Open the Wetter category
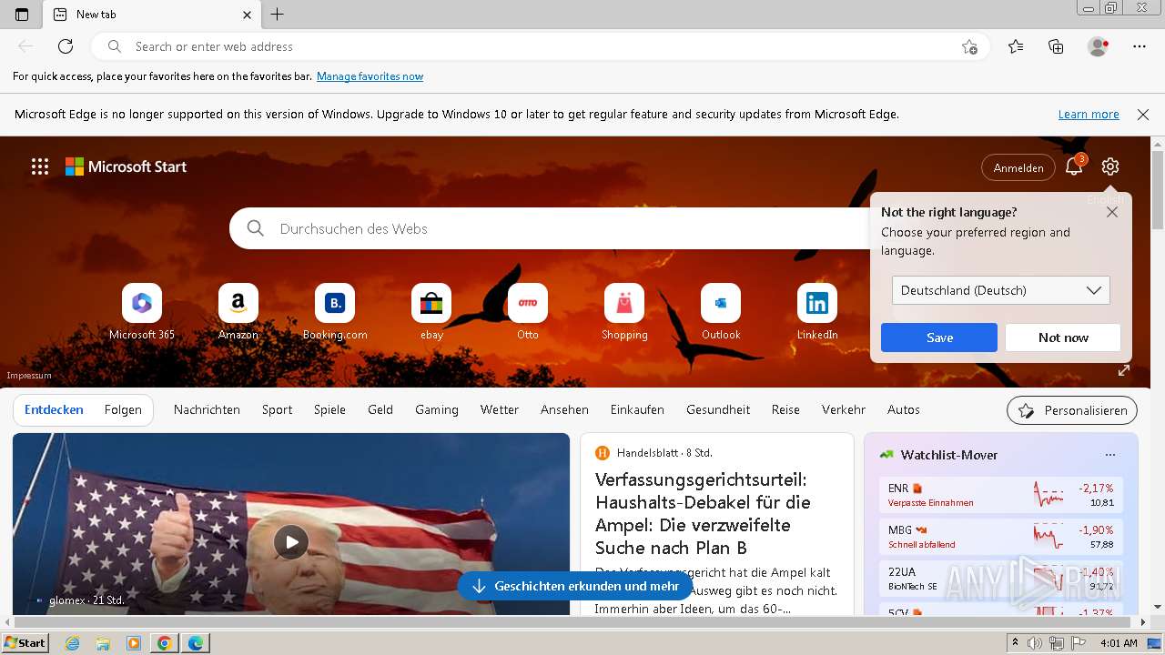The height and width of the screenshot is (655, 1165). [500, 410]
